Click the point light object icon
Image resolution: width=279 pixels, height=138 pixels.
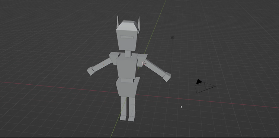click(x=172, y=37)
